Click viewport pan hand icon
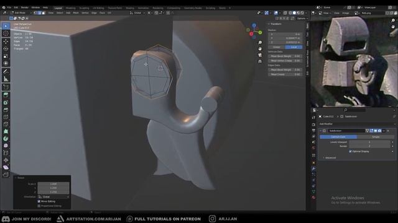 260,48
